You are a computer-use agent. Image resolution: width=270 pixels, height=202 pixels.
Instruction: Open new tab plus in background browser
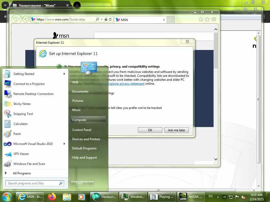click(x=77, y=5)
